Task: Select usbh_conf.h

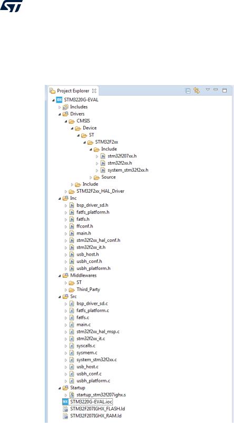Action: (x=89, y=261)
